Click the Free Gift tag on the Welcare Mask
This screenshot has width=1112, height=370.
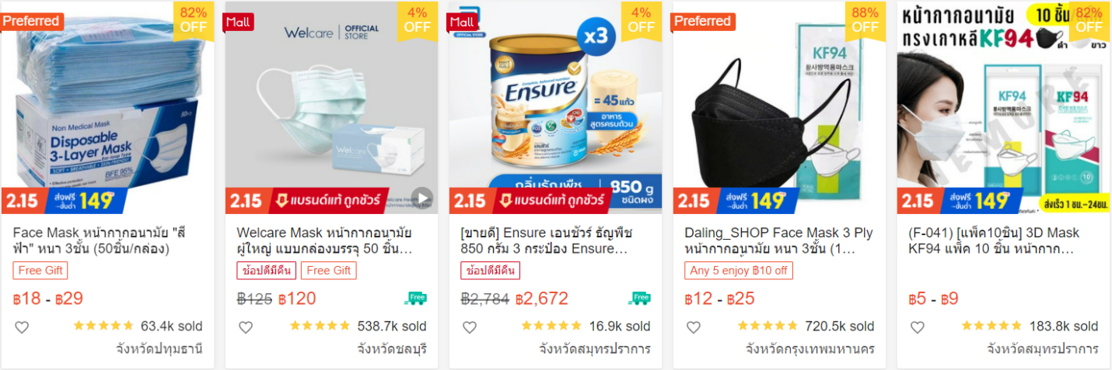pyautogui.click(x=328, y=271)
